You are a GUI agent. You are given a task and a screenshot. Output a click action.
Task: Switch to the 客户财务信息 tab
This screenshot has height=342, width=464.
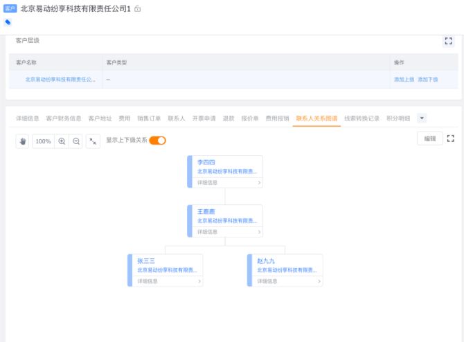[64, 118]
